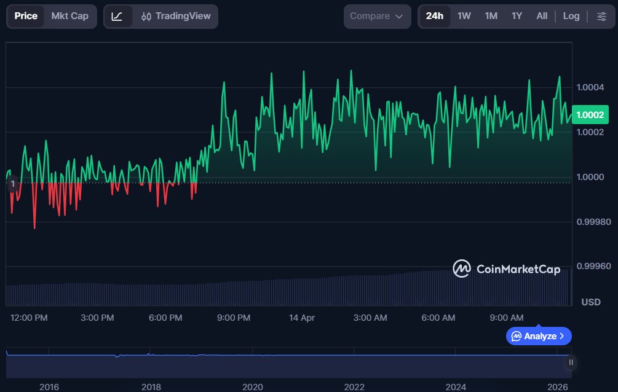Click the green 1.0002 current price tag
This screenshot has width=618, height=392.
(x=590, y=115)
